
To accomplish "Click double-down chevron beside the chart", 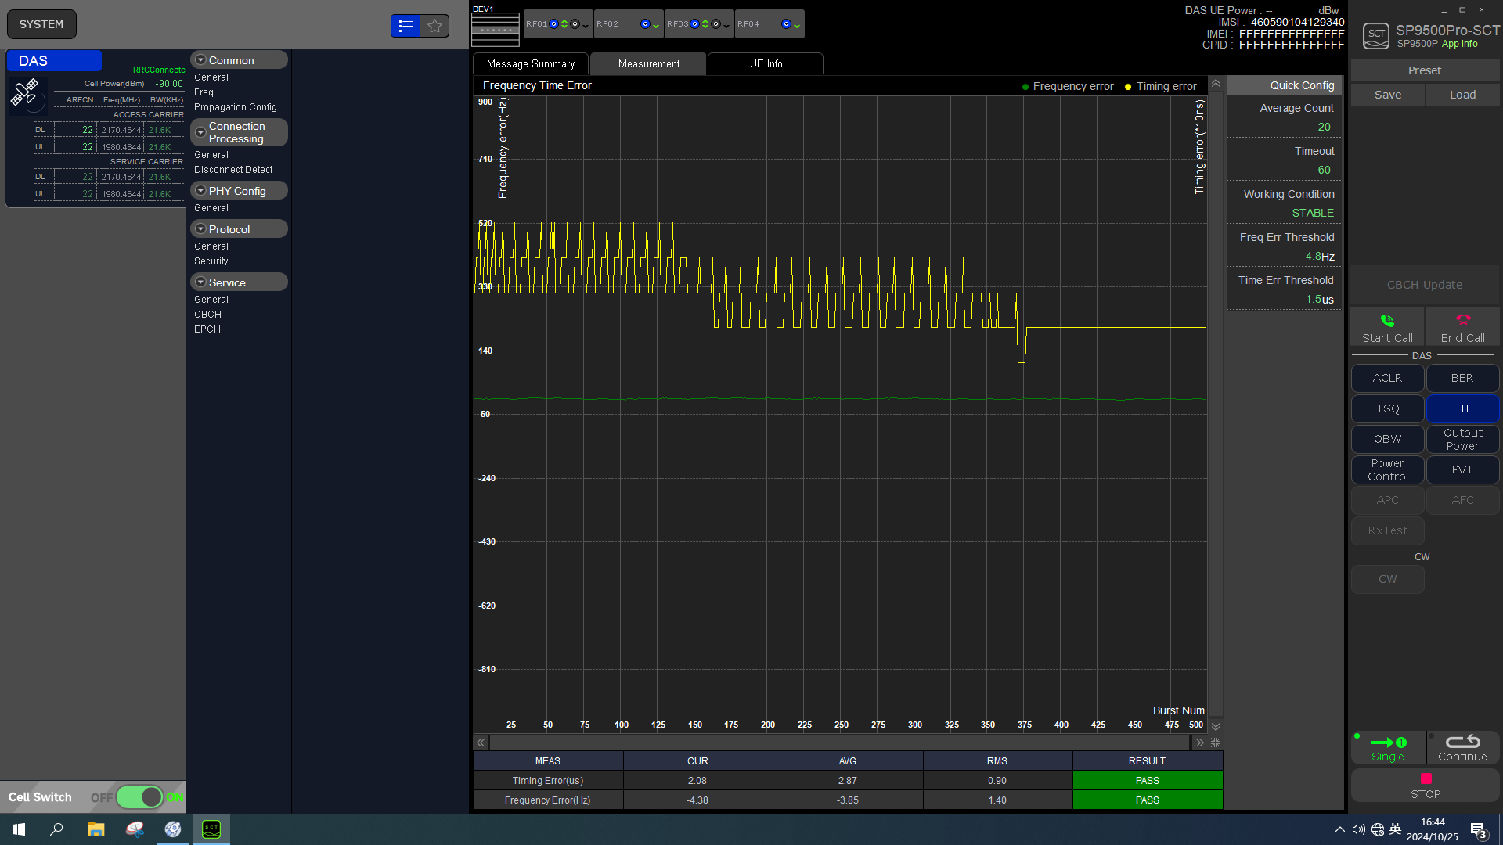I will [1216, 726].
